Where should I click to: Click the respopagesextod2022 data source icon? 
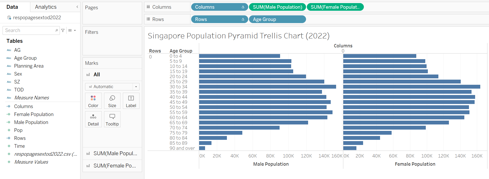[9, 18]
